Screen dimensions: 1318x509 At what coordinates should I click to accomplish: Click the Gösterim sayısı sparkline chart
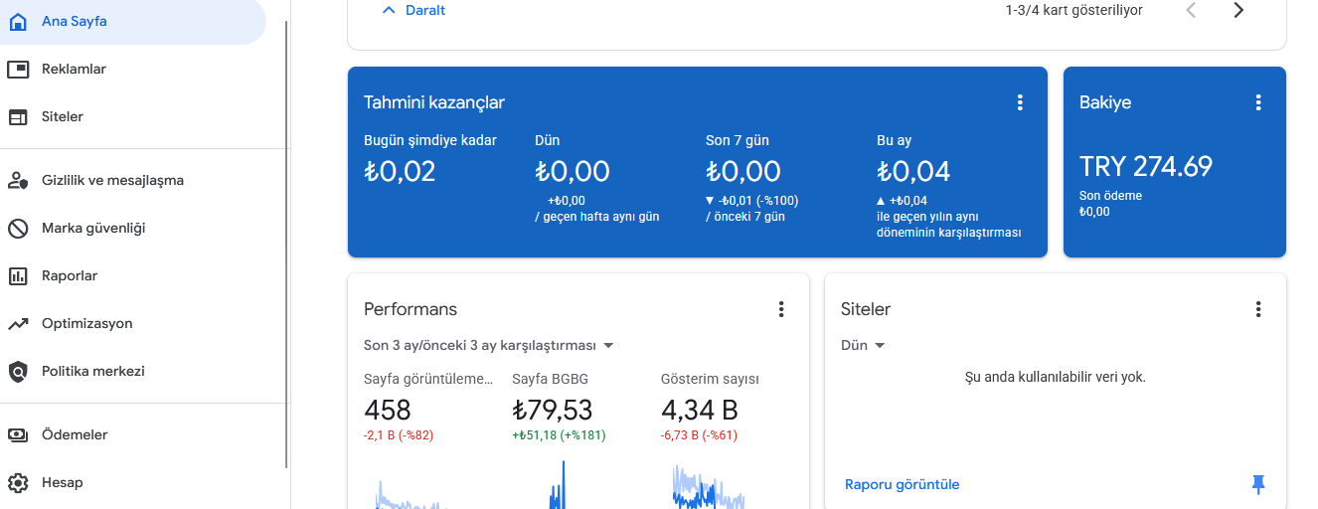coord(708,484)
